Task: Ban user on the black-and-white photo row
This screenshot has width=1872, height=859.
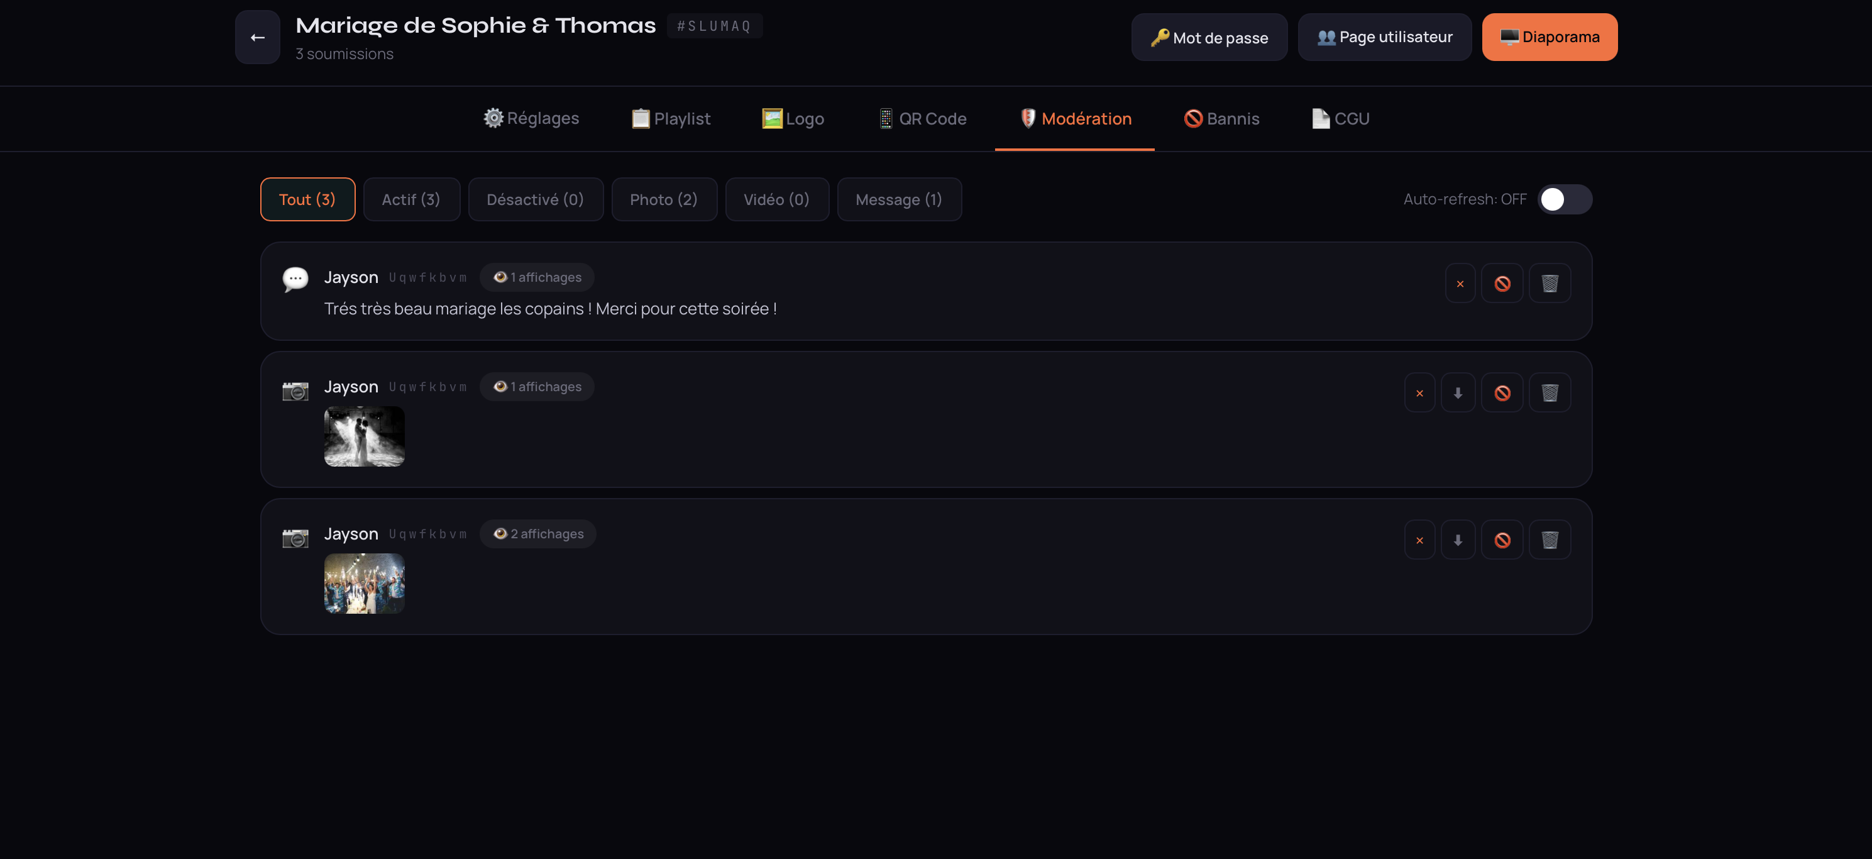Action: click(1501, 393)
